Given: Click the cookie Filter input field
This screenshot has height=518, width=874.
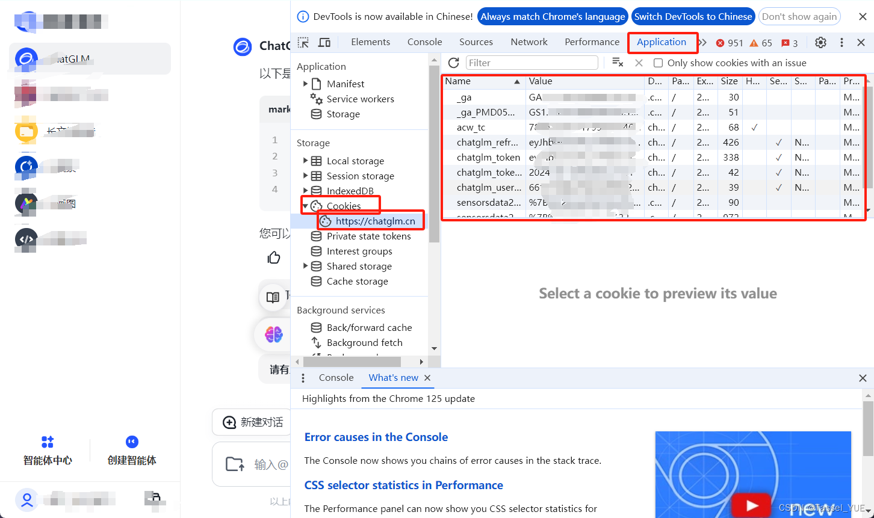Looking at the screenshot, I should point(532,63).
